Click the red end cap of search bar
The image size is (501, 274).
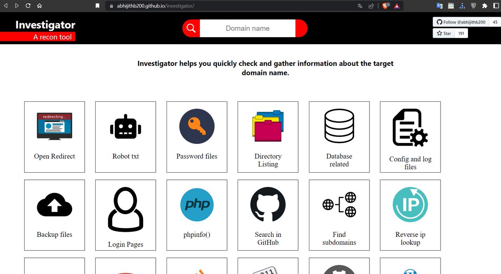coord(301,28)
